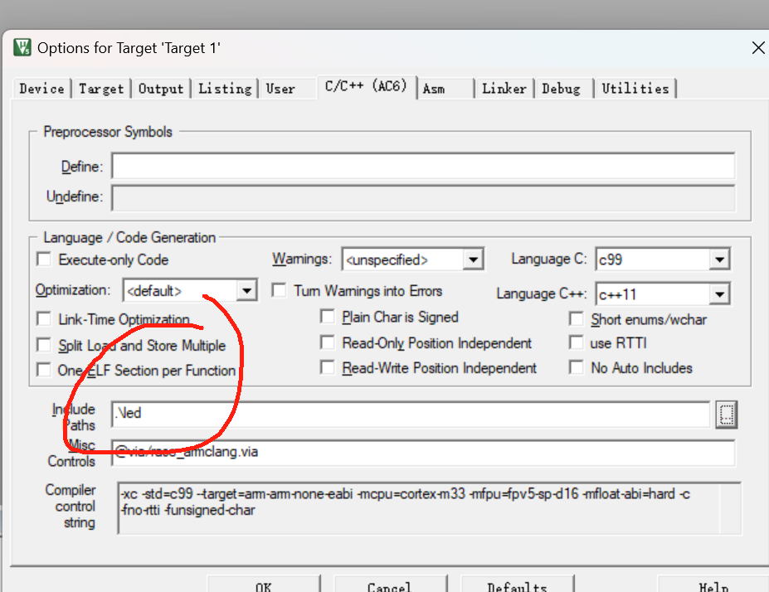769x592 pixels.
Task: Open the Debug tab
Action: click(x=562, y=89)
